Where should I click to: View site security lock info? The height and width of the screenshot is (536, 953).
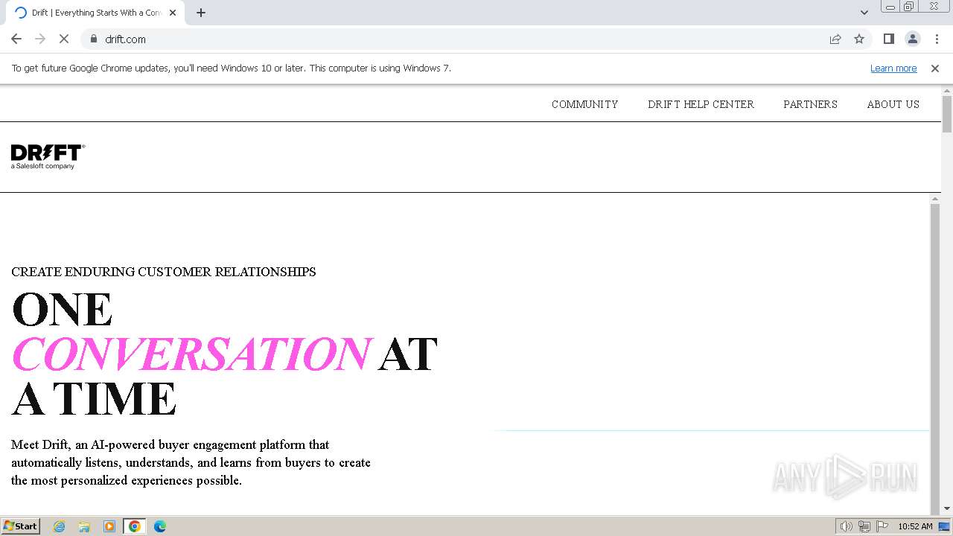(x=94, y=39)
